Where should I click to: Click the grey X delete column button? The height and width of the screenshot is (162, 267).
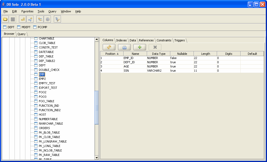[x=155, y=47]
